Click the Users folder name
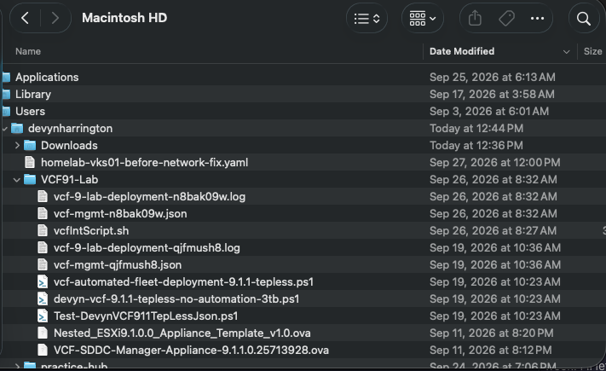 pos(30,112)
